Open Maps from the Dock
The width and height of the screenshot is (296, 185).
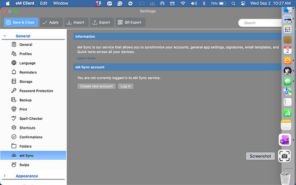(287, 92)
